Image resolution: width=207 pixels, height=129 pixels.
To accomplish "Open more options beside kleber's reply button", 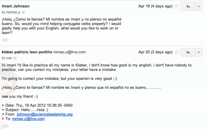I will (199, 52).
